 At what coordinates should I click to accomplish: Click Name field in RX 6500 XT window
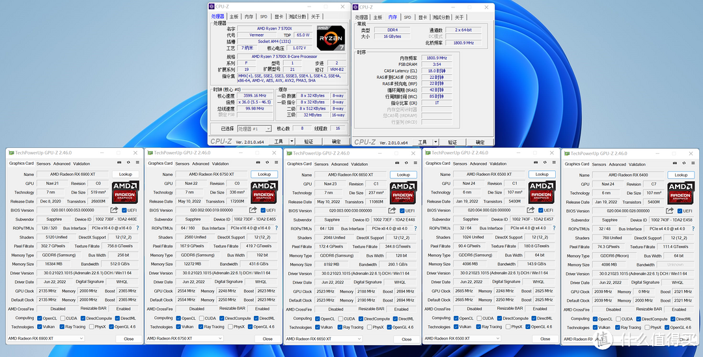(x=489, y=174)
